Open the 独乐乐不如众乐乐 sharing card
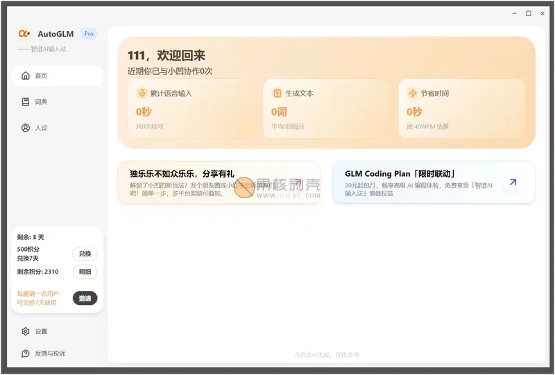This screenshot has width=555, height=375. point(219,182)
